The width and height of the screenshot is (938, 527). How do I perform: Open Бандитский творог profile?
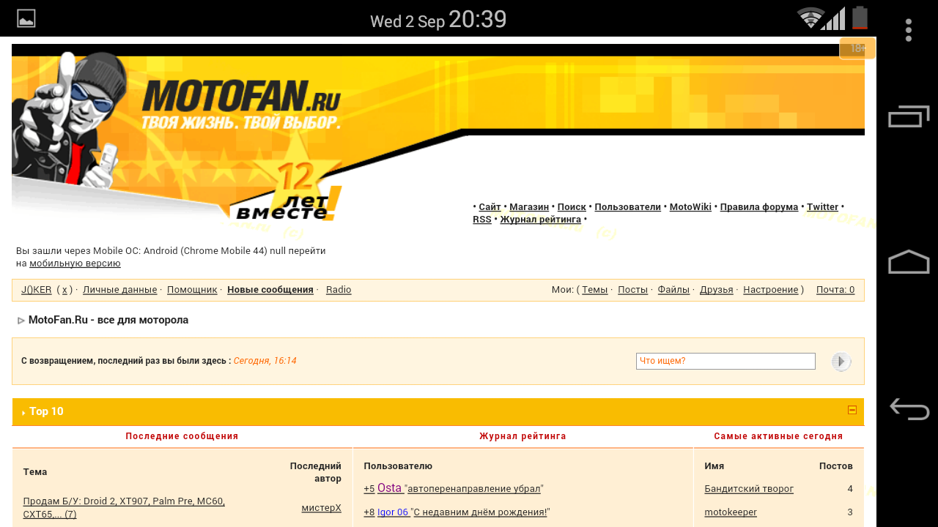pyautogui.click(x=749, y=489)
